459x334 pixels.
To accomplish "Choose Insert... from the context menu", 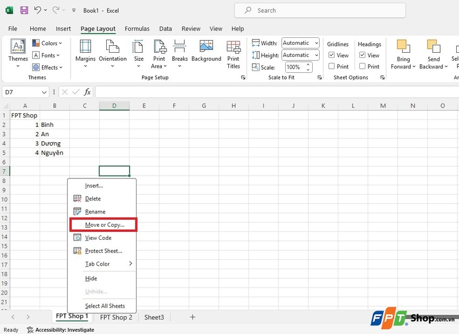I will [x=102, y=185].
